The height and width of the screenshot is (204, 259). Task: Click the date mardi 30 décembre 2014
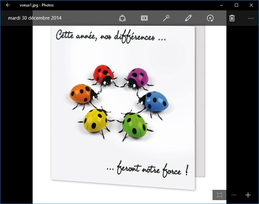35,18
